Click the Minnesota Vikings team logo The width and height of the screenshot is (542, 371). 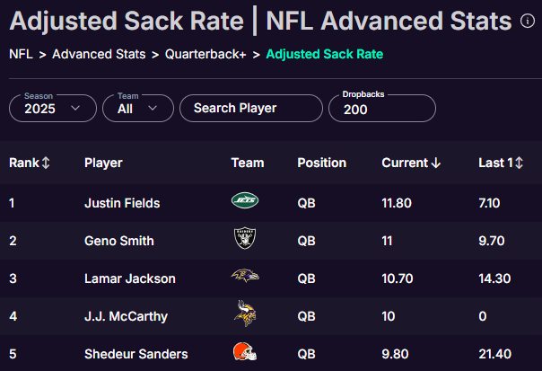click(x=245, y=314)
